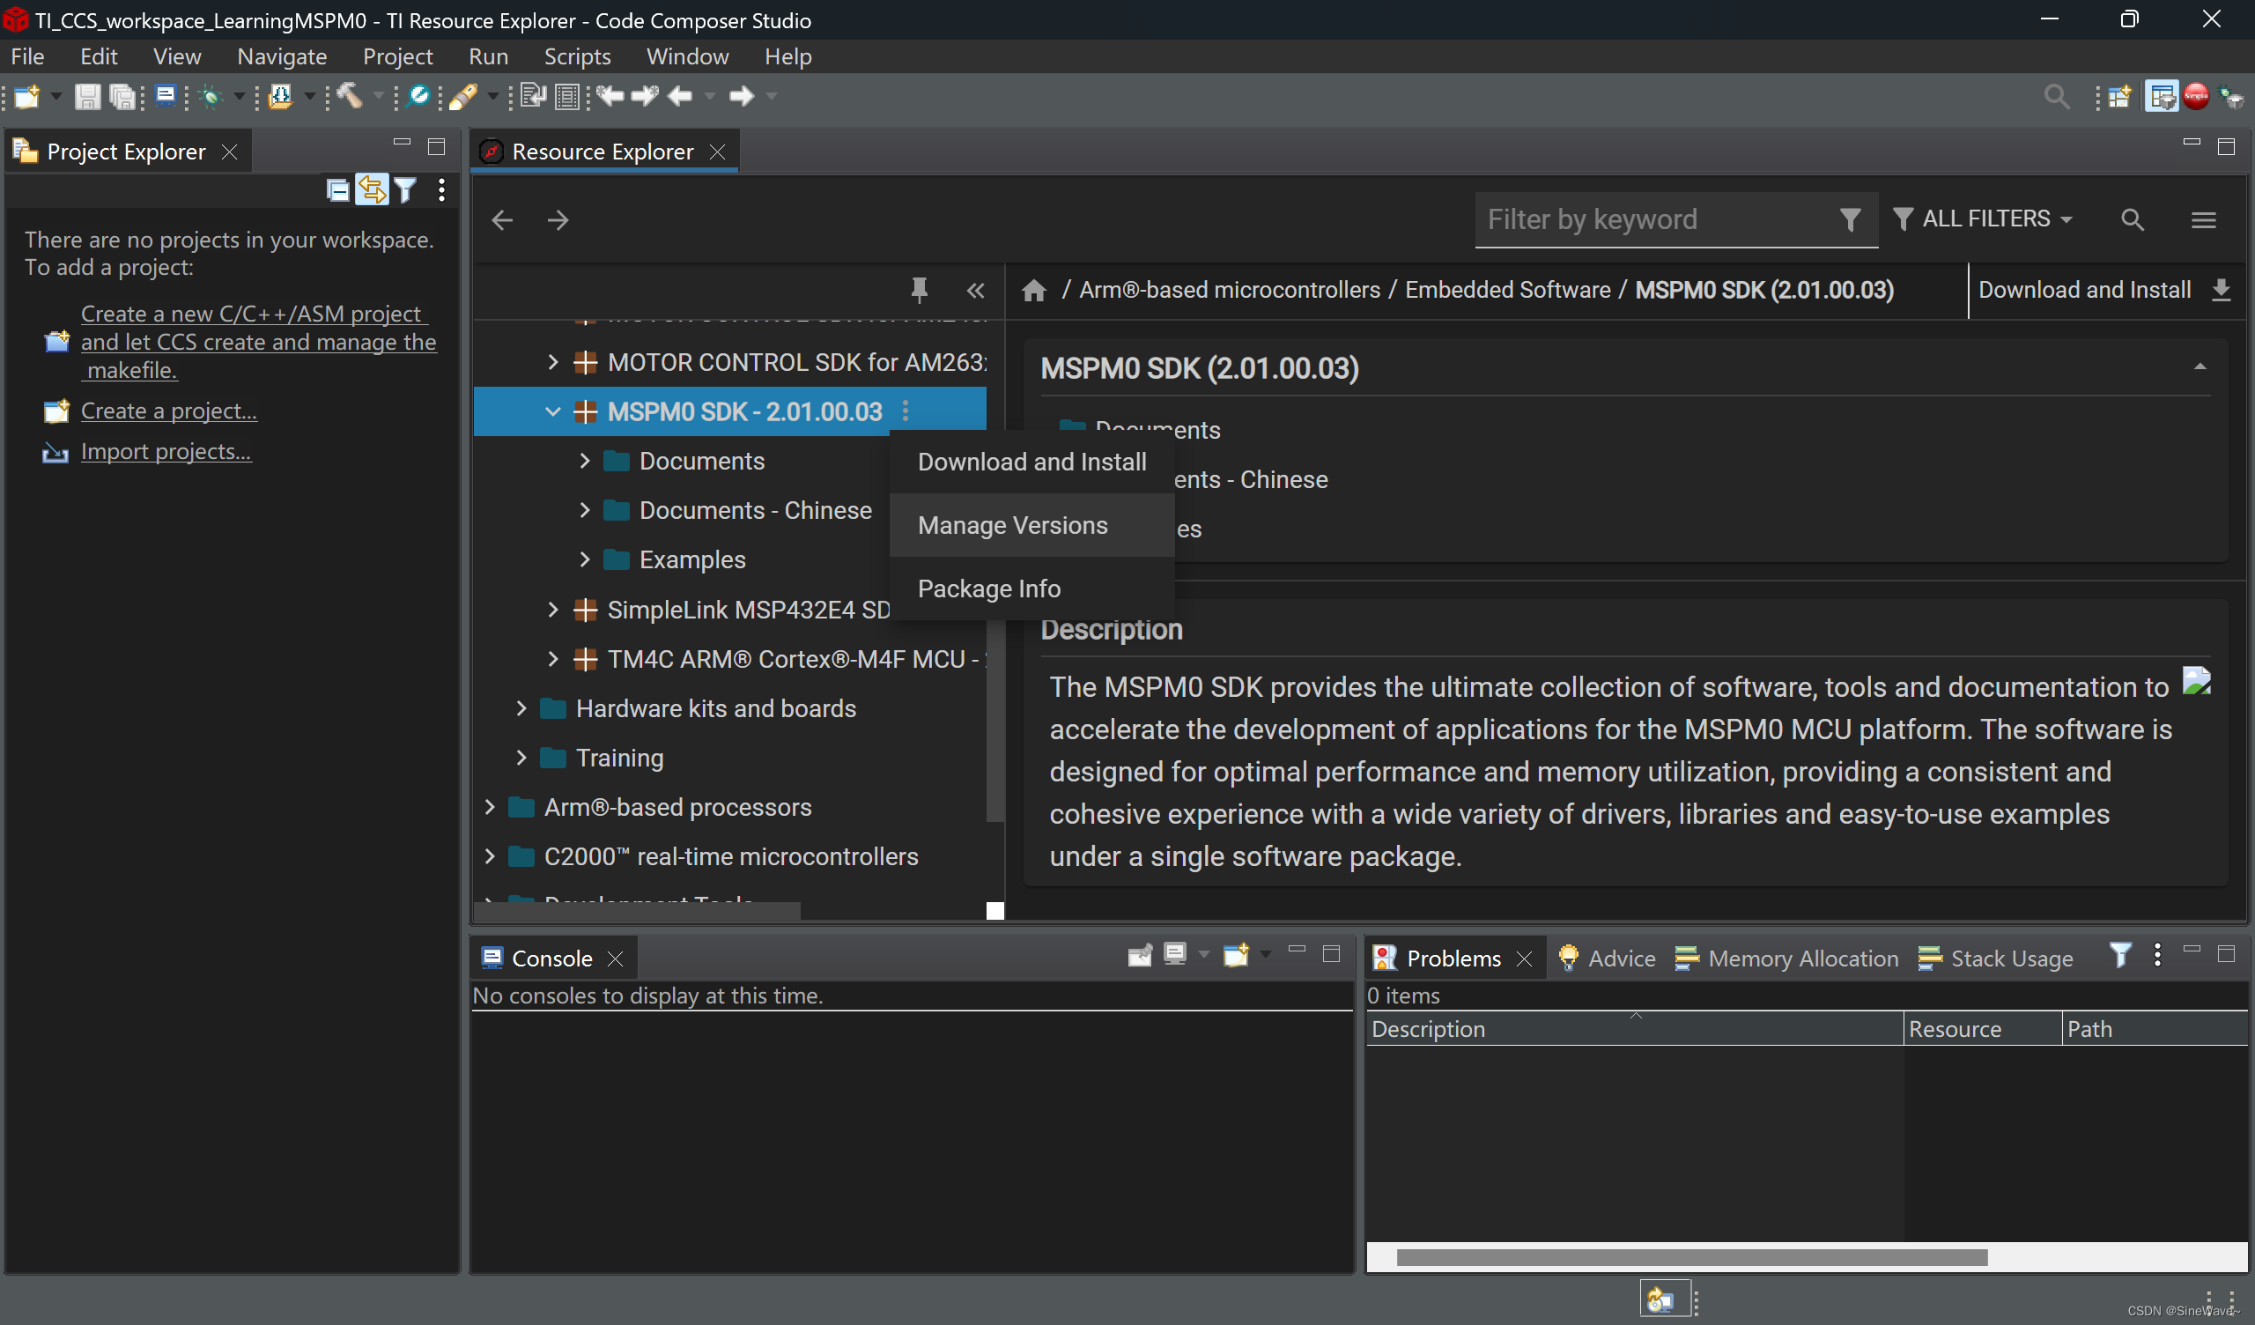
Task: Click toolbar Forward navigation arrow
Action: coord(741,96)
